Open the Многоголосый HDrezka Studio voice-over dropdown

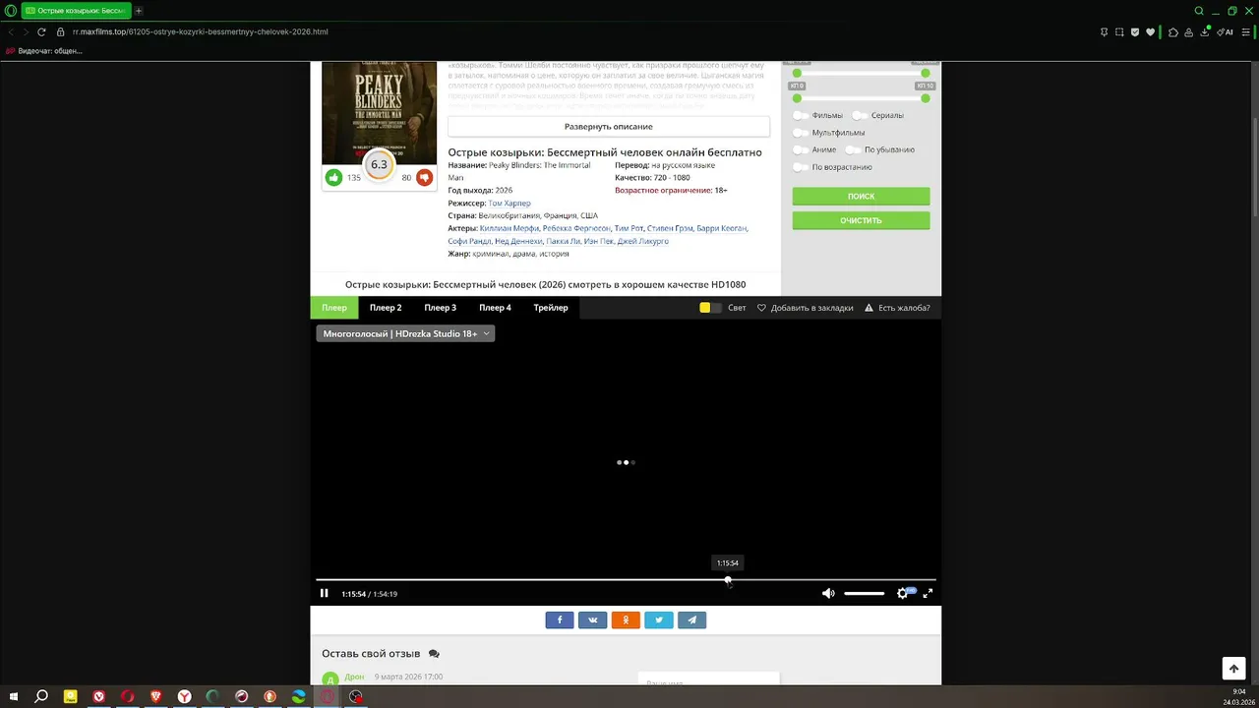pos(405,333)
